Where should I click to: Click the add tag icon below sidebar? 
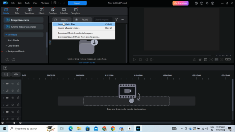[7, 60]
